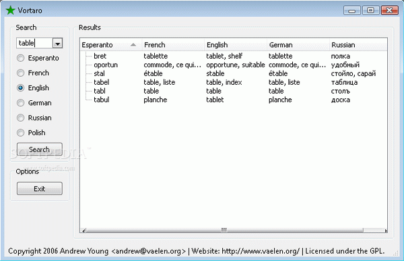
Task: Click into the search text field
Action: pyautogui.click(x=34, y=43)
